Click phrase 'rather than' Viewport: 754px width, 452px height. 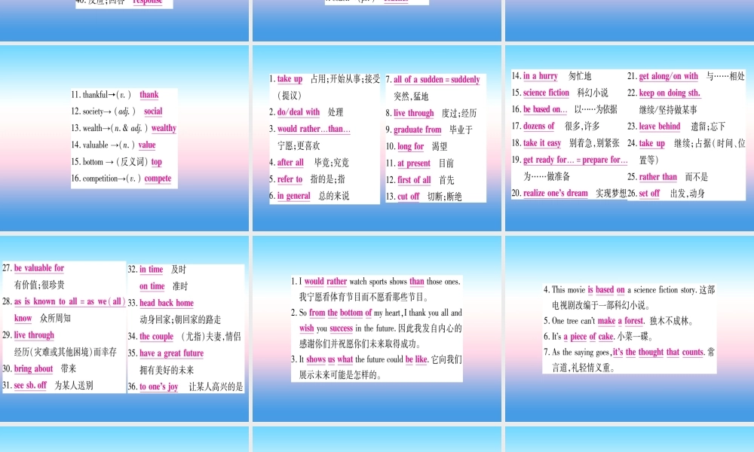coord(657,177)
